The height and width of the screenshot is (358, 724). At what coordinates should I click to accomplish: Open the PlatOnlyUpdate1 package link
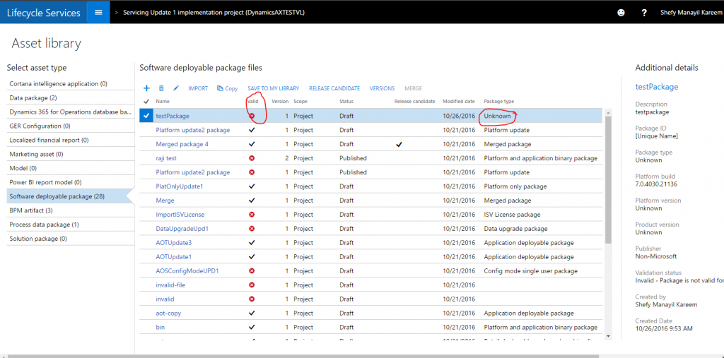tap(179, 186)
